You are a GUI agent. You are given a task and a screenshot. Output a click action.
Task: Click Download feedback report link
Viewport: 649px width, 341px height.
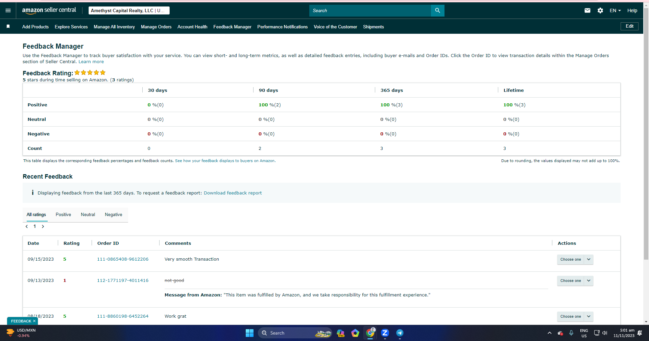point(233,193)
